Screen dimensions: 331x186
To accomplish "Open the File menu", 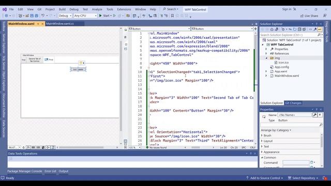I will [x=11, y=9].
